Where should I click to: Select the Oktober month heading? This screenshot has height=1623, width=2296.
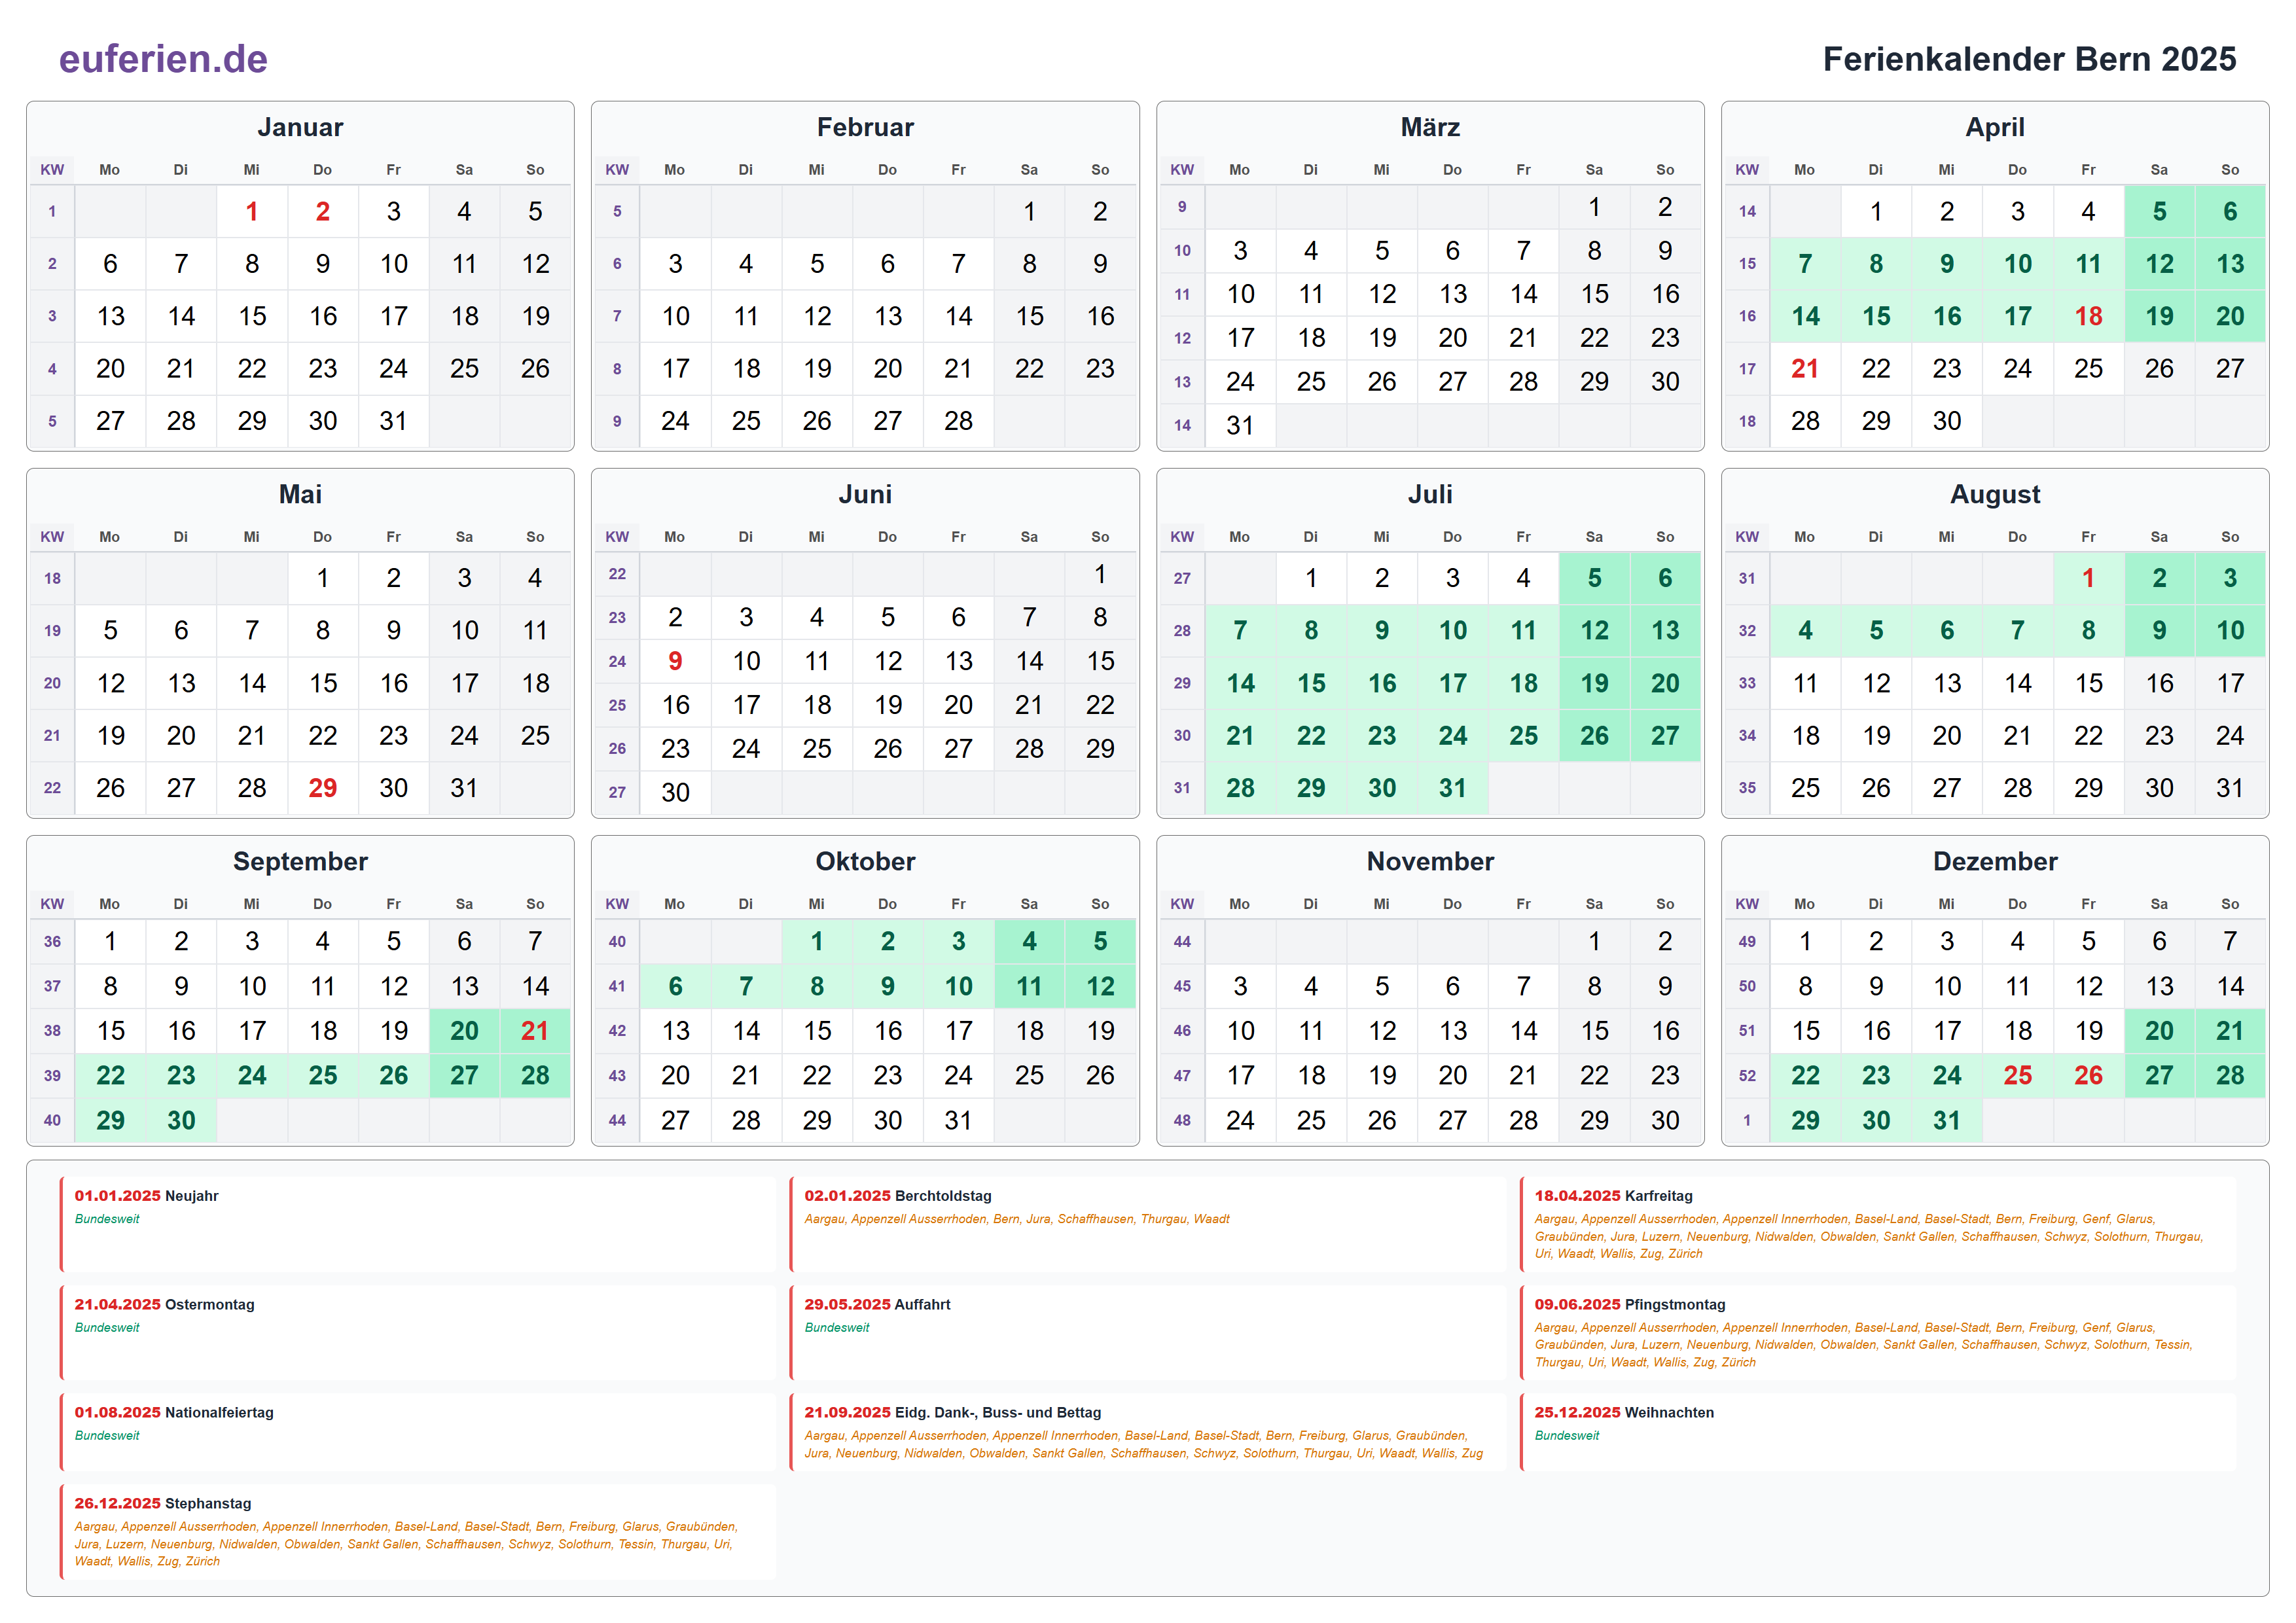tap(865, 861)
